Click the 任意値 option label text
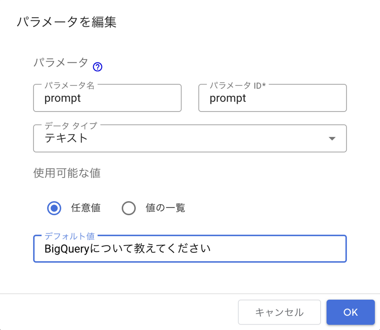The height and width of the screenshot is (330, 380). (x=86, y=208)
